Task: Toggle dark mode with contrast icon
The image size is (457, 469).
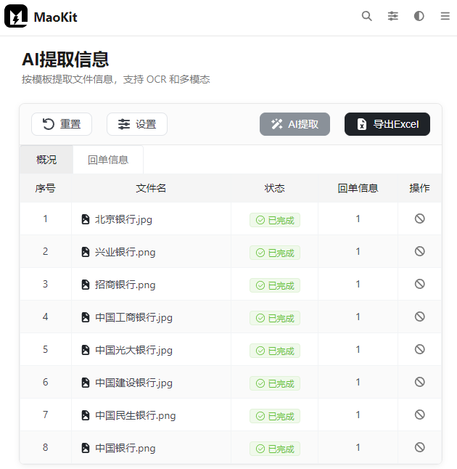Action: coord(419,16)
